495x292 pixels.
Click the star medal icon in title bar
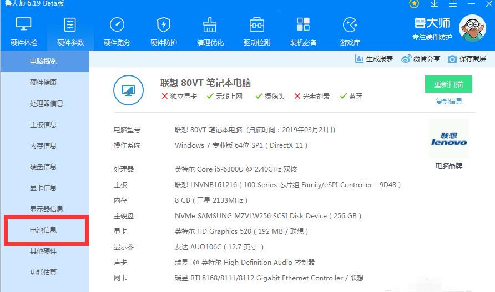click(x=414, y=4)
